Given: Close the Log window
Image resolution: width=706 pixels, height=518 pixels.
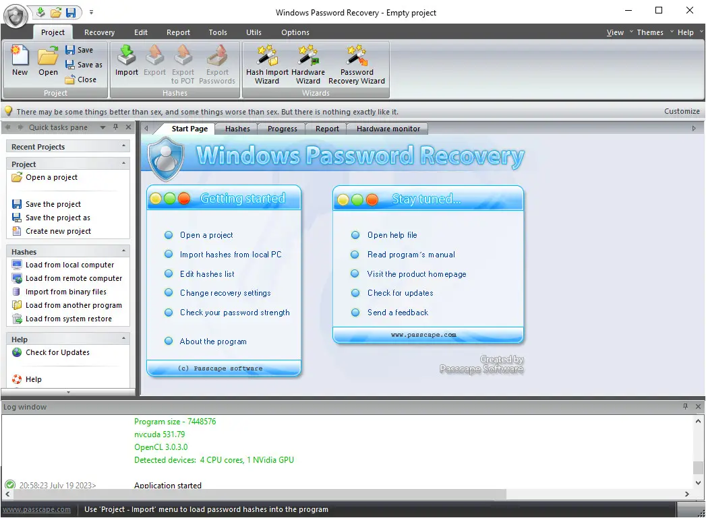Looking at the screenshot, I should 698,406.
